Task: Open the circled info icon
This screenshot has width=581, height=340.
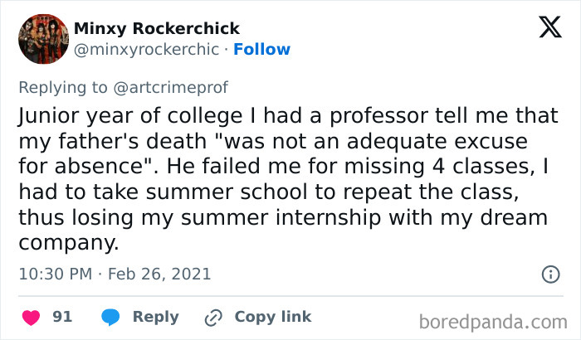Action: tap(549, 274)
